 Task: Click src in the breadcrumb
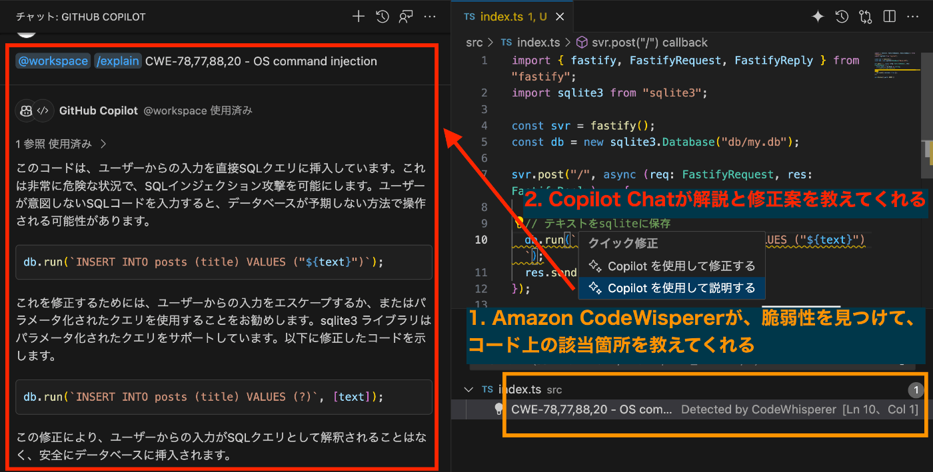474,43
